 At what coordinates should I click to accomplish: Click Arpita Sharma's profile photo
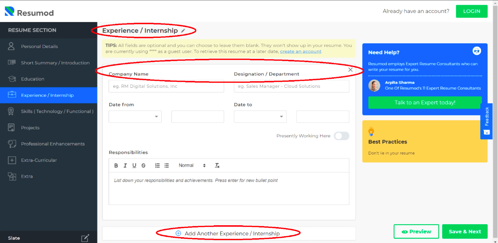pos(374,85)
